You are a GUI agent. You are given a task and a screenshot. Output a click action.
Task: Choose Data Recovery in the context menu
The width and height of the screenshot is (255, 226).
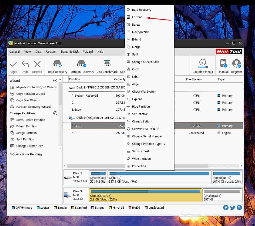(149, 10)
